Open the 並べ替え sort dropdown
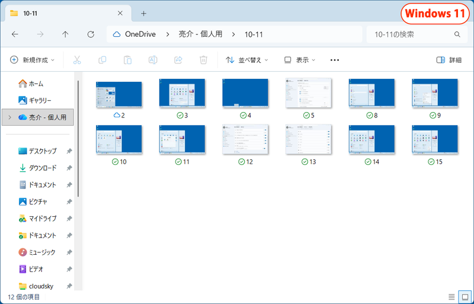 click(247, 60)
